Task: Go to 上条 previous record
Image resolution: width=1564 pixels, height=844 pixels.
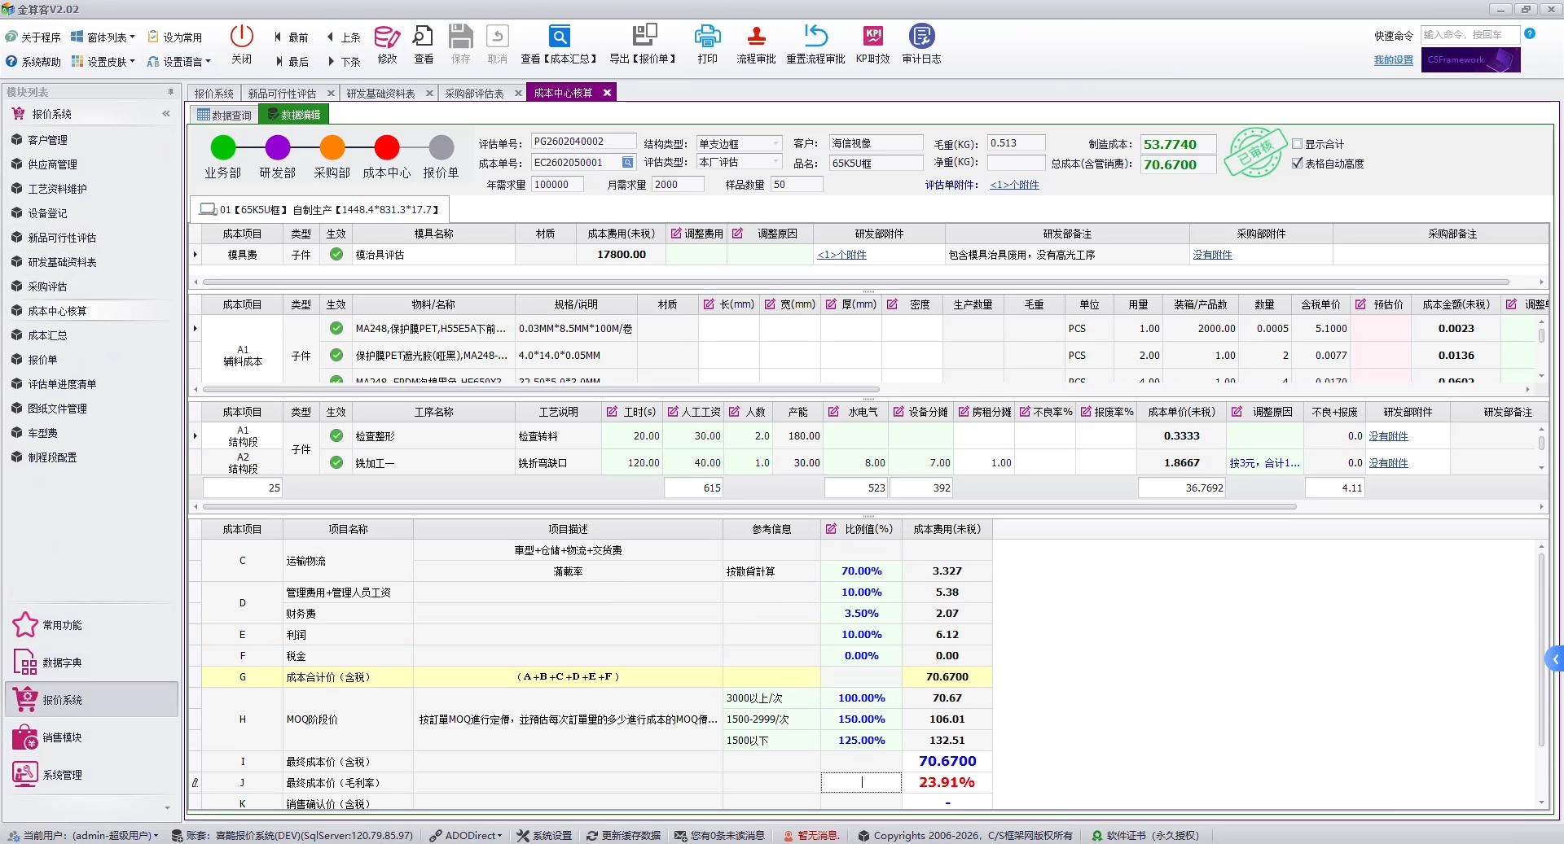Action: point(343,37)
